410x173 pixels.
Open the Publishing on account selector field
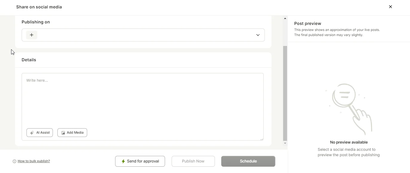click(143, 35)
